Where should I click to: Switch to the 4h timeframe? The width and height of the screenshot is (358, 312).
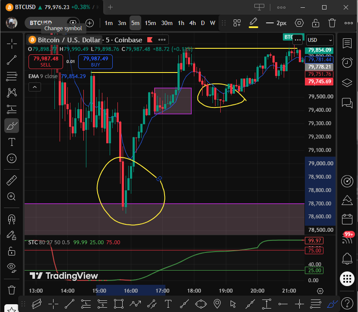[193, 23]
